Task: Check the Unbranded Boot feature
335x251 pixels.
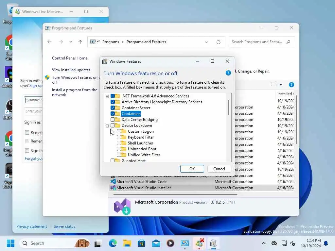Action: [x=119, y=149]
